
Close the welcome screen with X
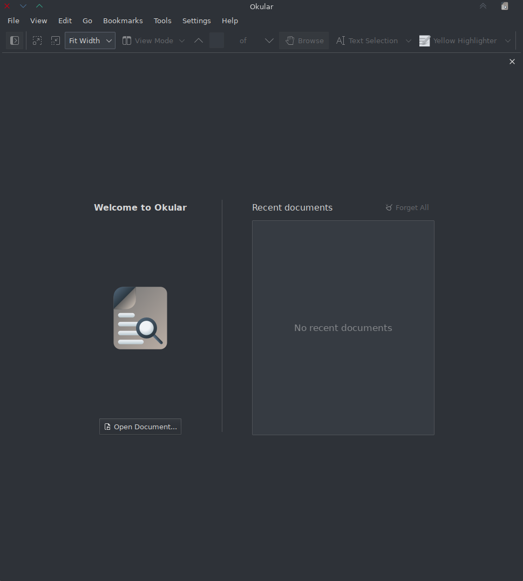click(x=512, y=62)
